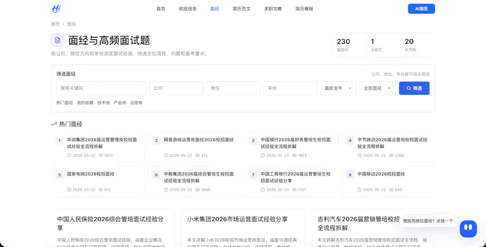Click the 20 总页数 stat
486x247 pixels.
417,45
